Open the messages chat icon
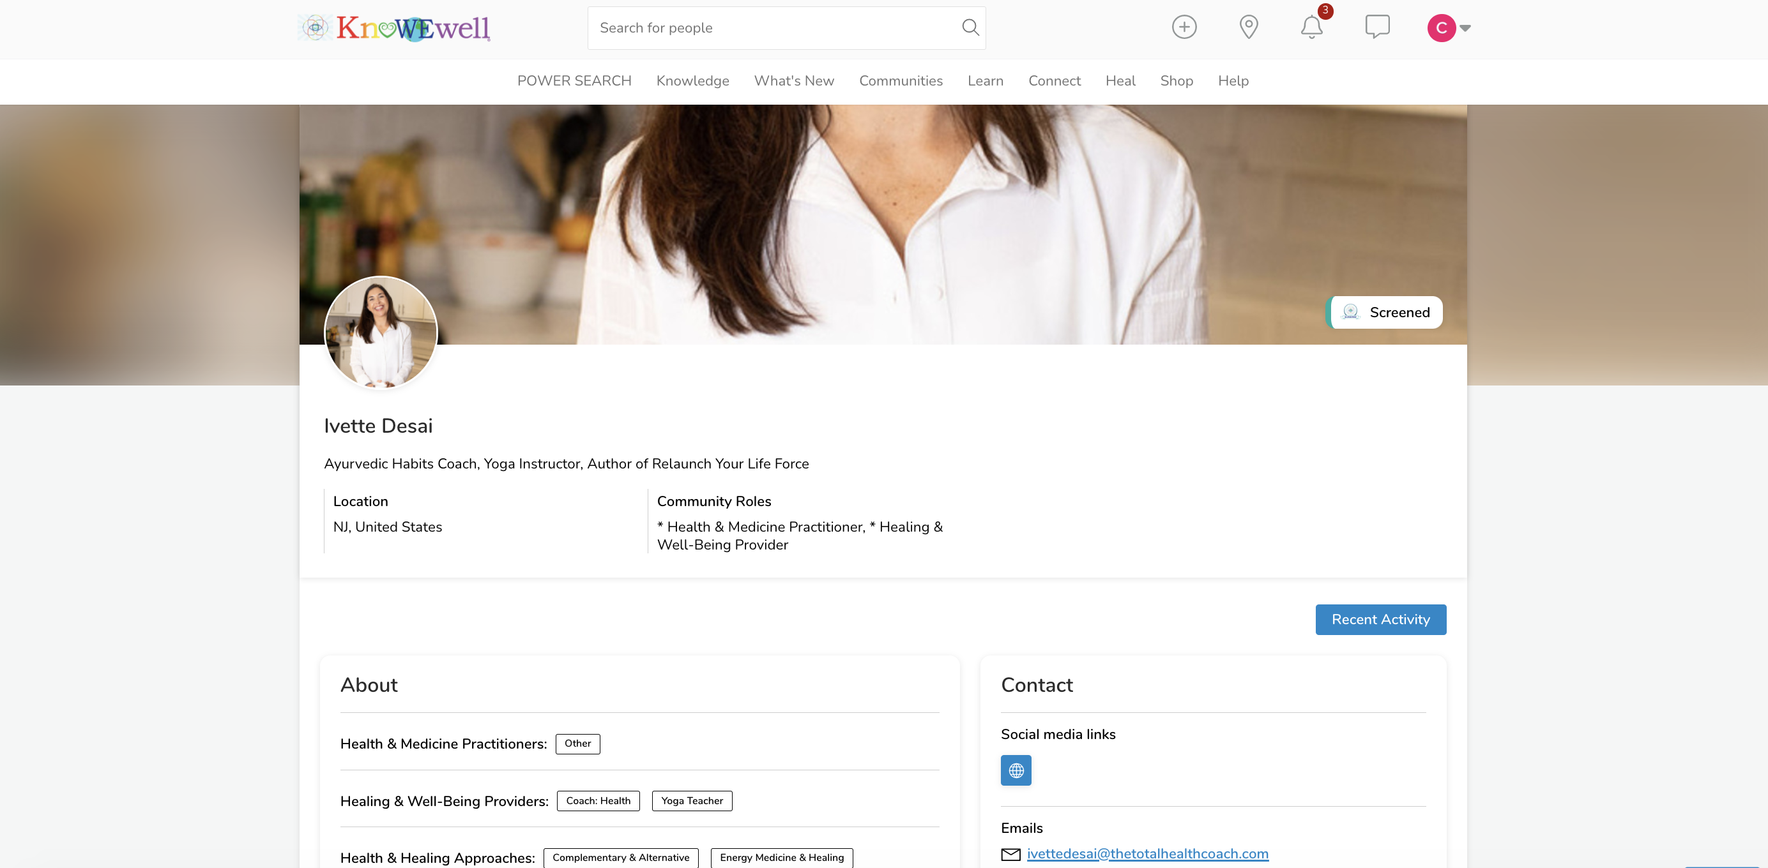1768x868 pixels. point(1377,27)
